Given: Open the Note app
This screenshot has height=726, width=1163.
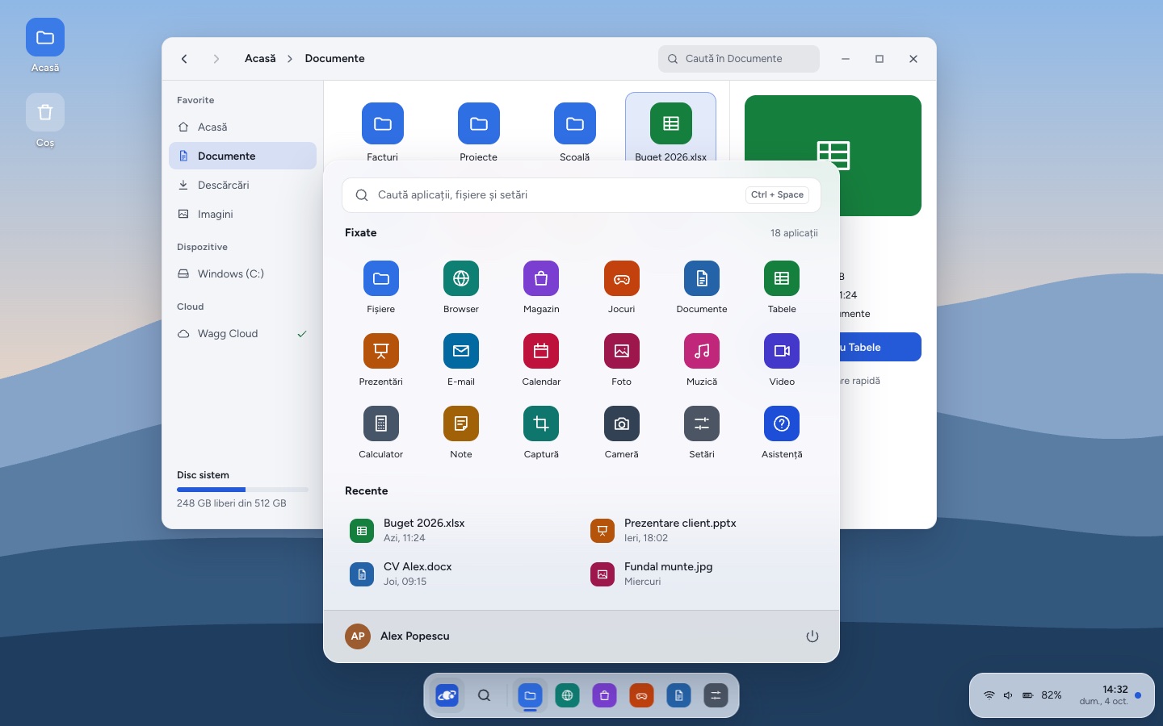Looking at the screenshot, I should pyautogui.click(x=461, y=433).
